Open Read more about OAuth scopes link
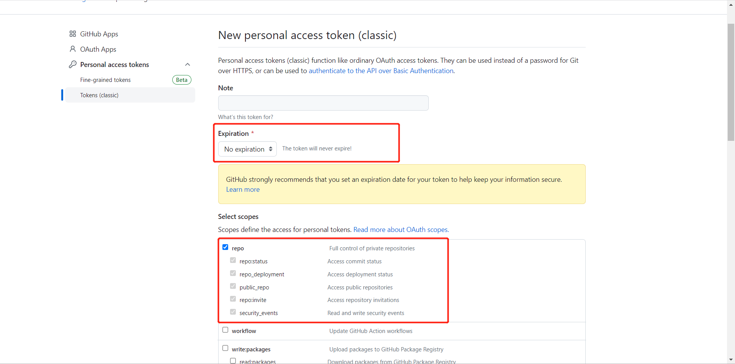 click(x=401, y=230)
